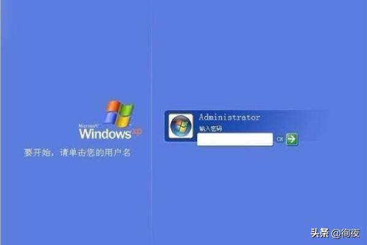Focus the white password input box

235,139
